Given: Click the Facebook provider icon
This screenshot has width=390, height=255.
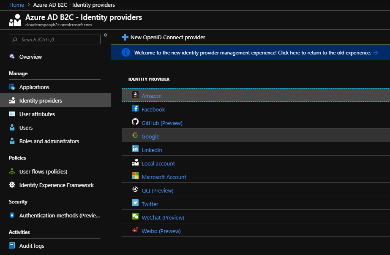Looking at the screenshot, I should (x=135, y=109).
